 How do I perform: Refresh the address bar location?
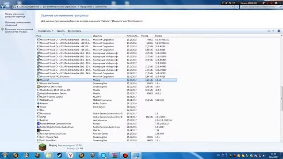[x=237, y=7]
